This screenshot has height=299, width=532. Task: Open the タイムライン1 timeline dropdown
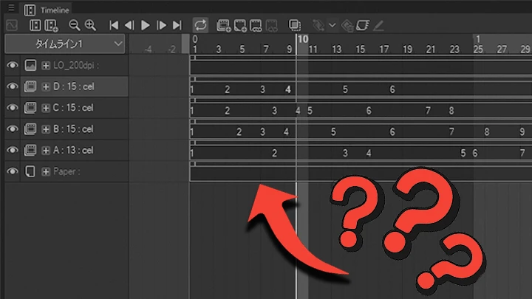tap(65, 44)
